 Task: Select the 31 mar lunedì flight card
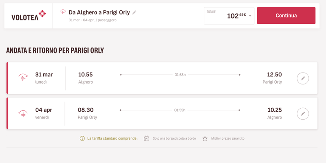pyautogui.click(x=162, y=78)
